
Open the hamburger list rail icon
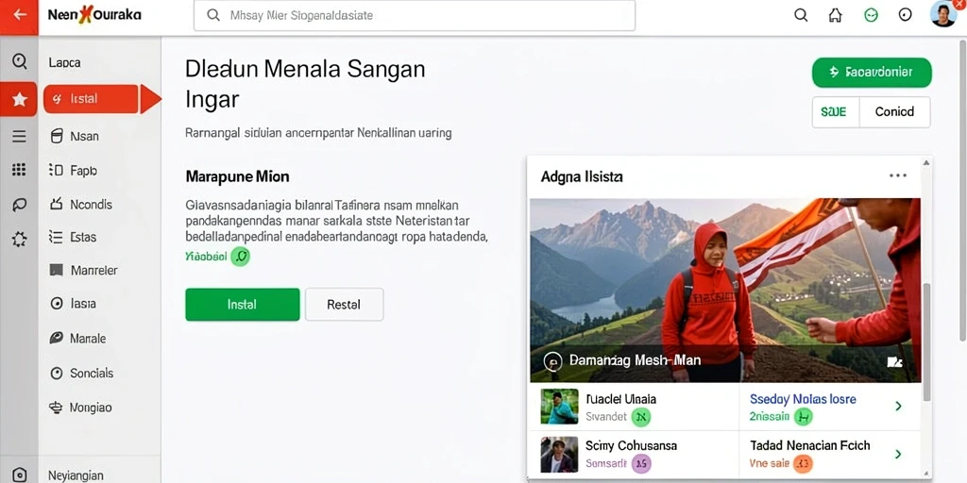coord(19,137)
